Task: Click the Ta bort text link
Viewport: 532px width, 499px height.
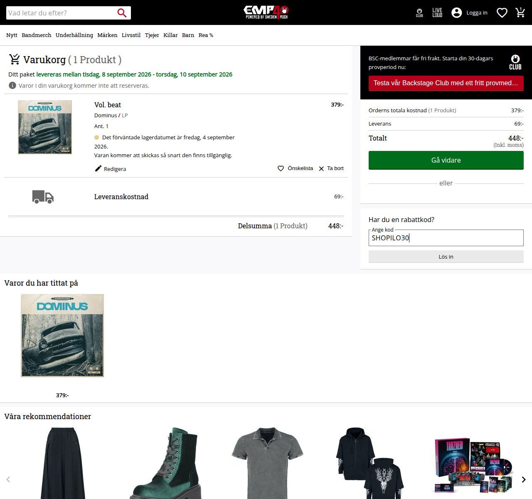Action: [x=335, y=168]
